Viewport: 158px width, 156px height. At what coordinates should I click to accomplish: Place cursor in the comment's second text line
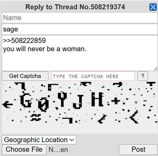(x=45, y=49)
